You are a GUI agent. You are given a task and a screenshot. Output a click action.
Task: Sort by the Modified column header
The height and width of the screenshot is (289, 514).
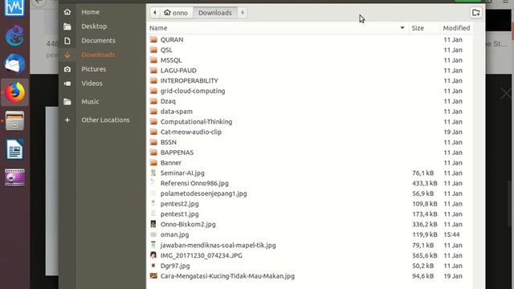[456, 28]
